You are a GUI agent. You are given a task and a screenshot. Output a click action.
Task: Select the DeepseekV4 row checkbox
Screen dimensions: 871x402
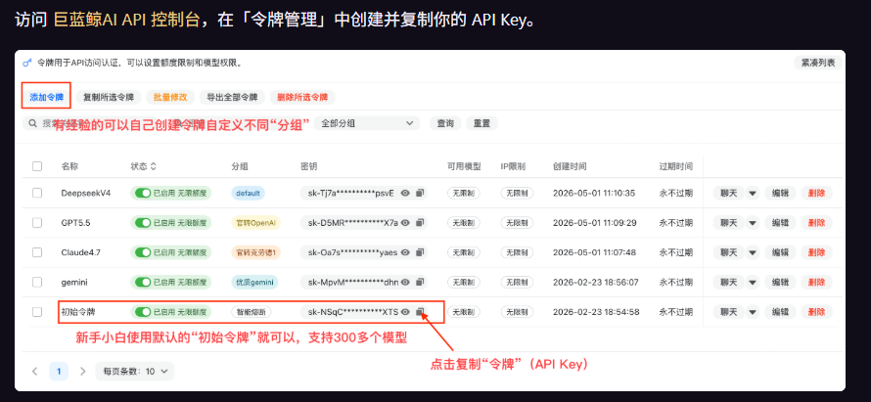point(37,193)
